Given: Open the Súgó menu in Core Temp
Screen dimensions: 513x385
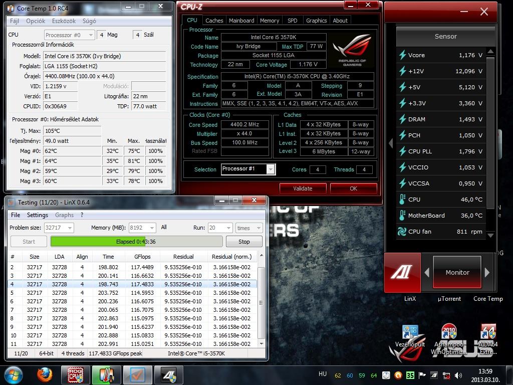Looking at the screenshot, I should click(x=89, y=21).
